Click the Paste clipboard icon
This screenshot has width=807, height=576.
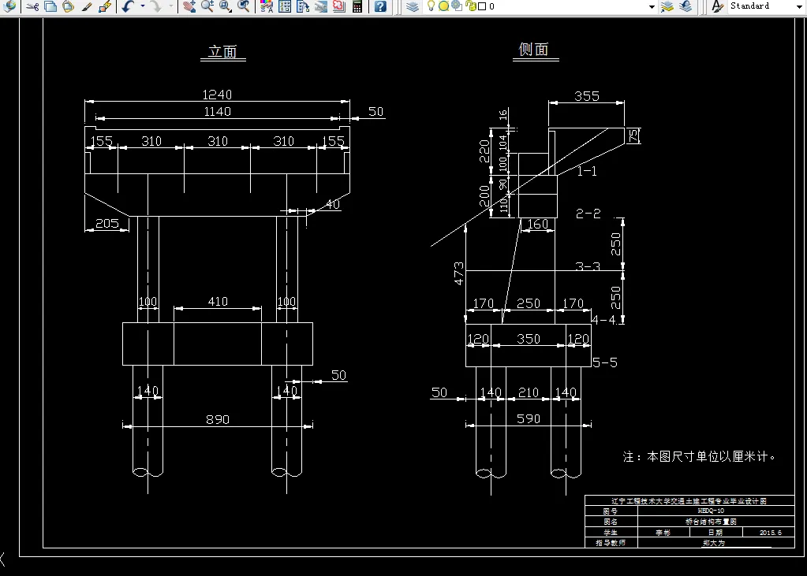pos(68,6)
